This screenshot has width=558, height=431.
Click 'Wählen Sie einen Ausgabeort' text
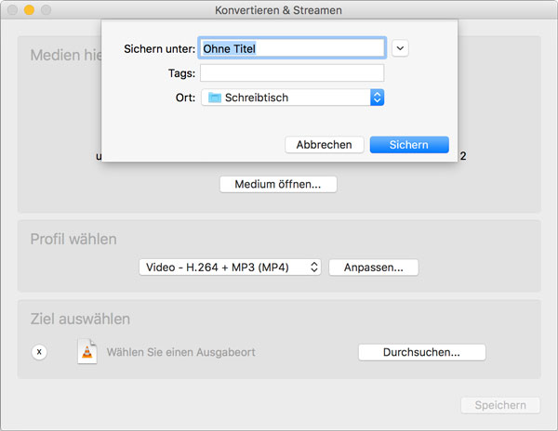(180, 352)
